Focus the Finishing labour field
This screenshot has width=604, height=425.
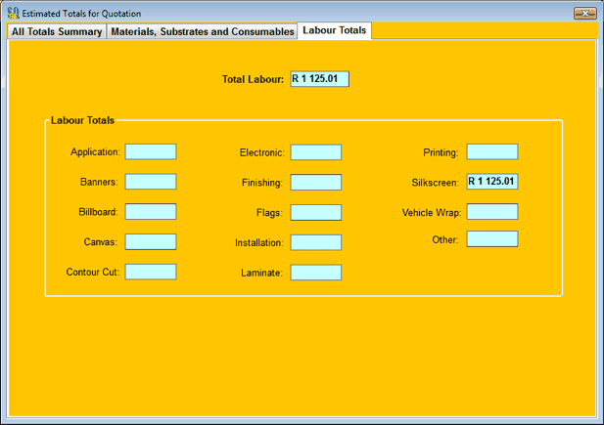[x=316, y=183]
